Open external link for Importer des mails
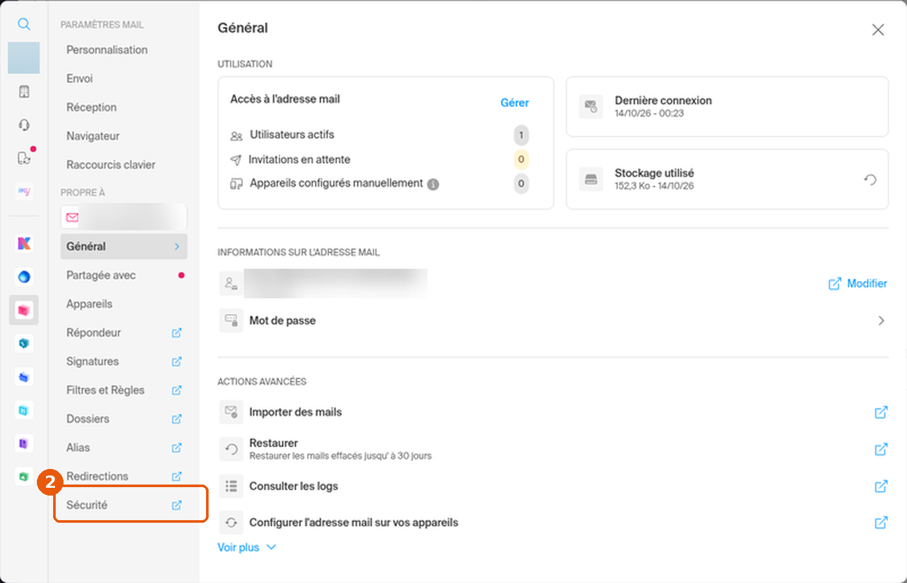 point(881,412)
